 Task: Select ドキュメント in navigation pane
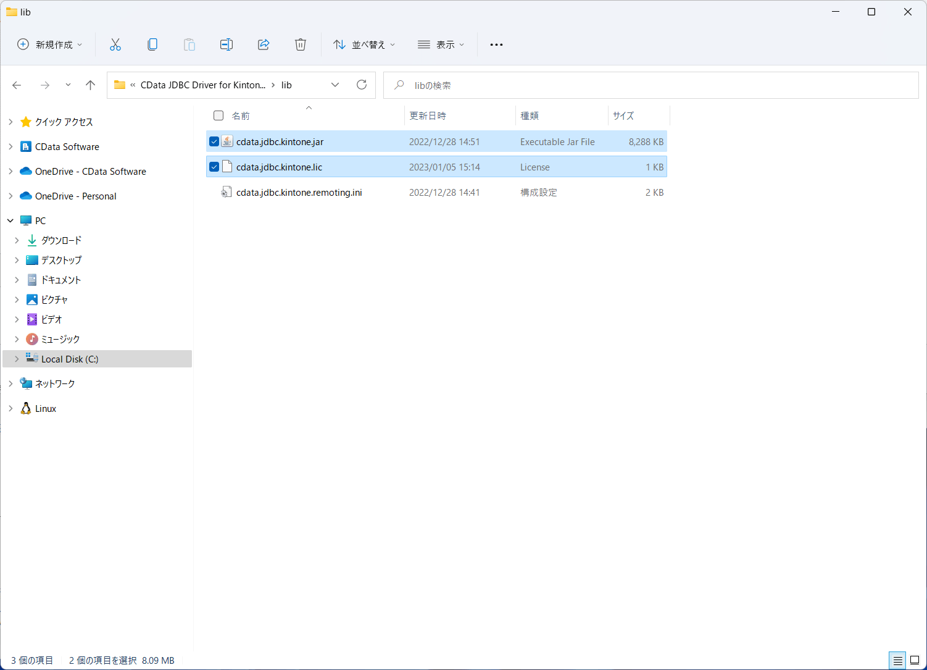[61, 280]
